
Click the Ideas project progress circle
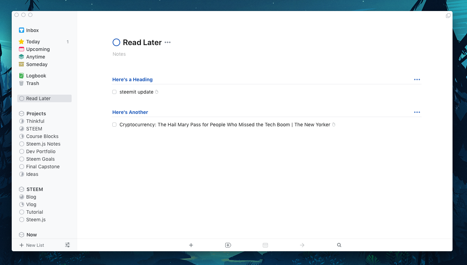22,174
